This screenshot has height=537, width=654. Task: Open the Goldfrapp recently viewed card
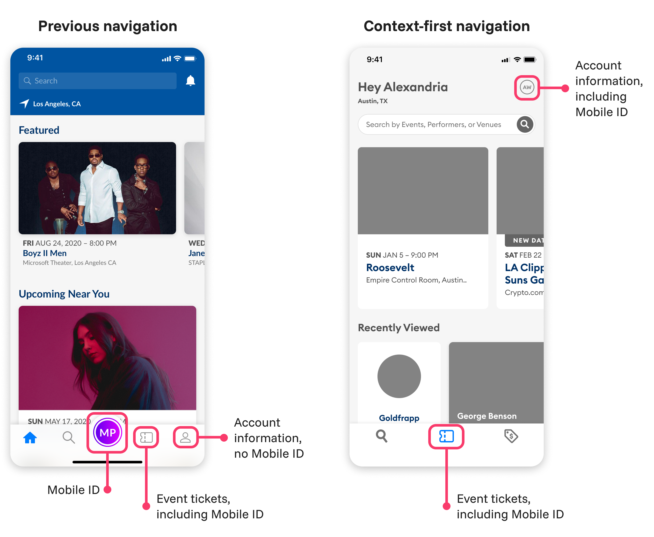399,383
